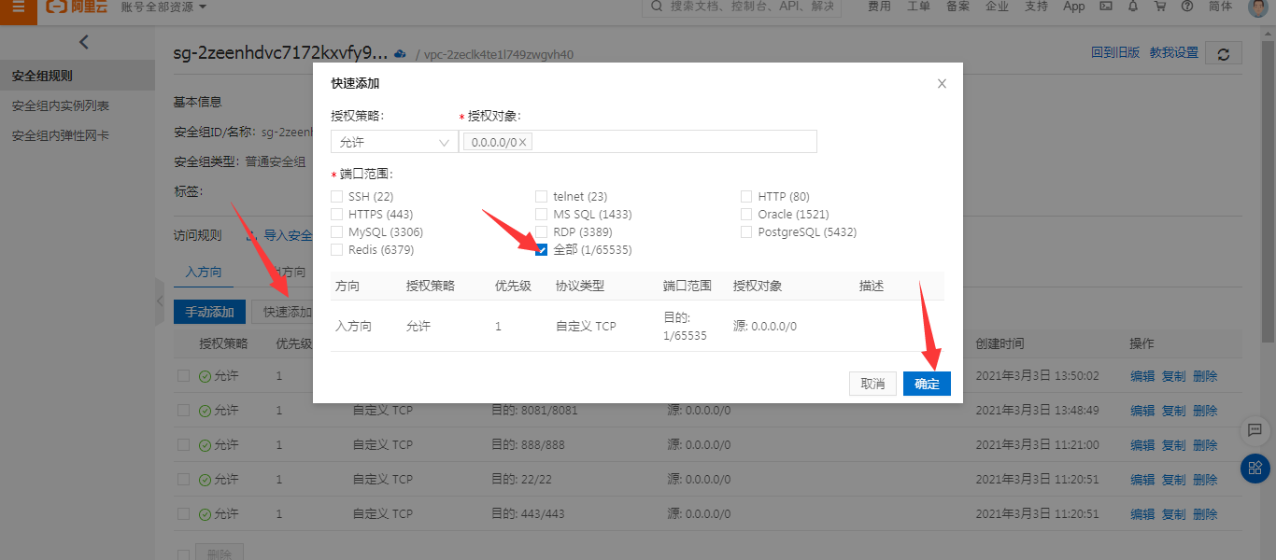Open the hamburger main menu

click(x=19, y=7)
